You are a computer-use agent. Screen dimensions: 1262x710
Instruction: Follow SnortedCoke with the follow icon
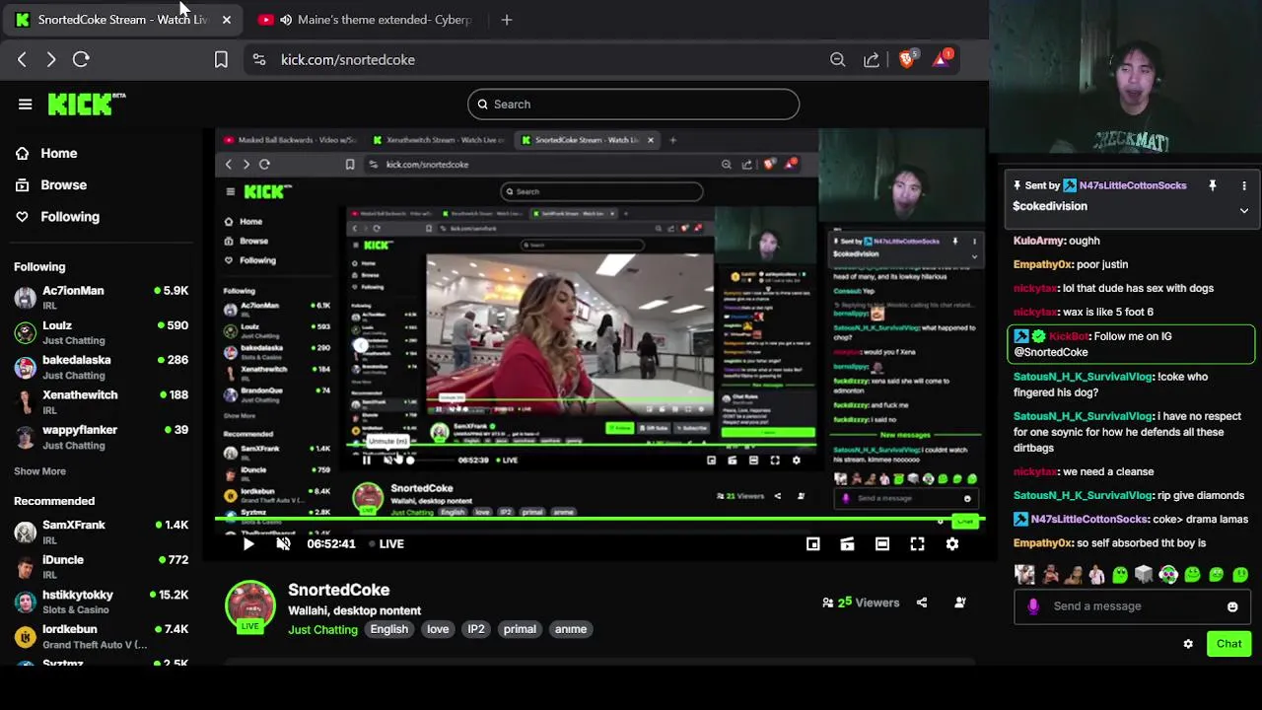click(960, 602)
